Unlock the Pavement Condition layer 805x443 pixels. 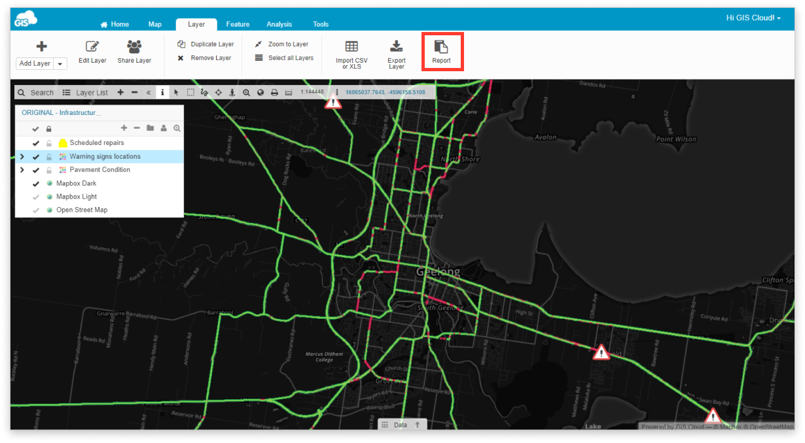(x=48, y=169)
